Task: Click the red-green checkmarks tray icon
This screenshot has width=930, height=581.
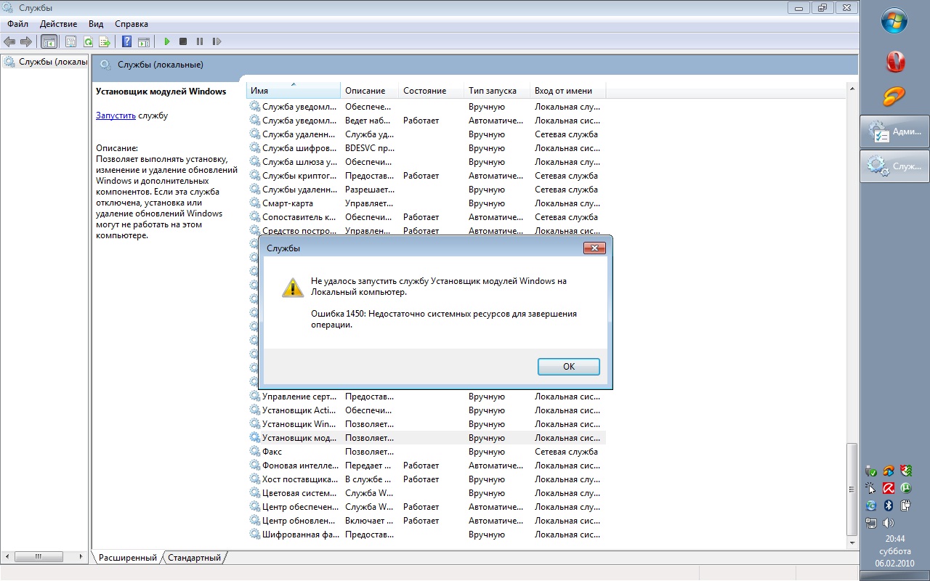Action: click(905, 471)
